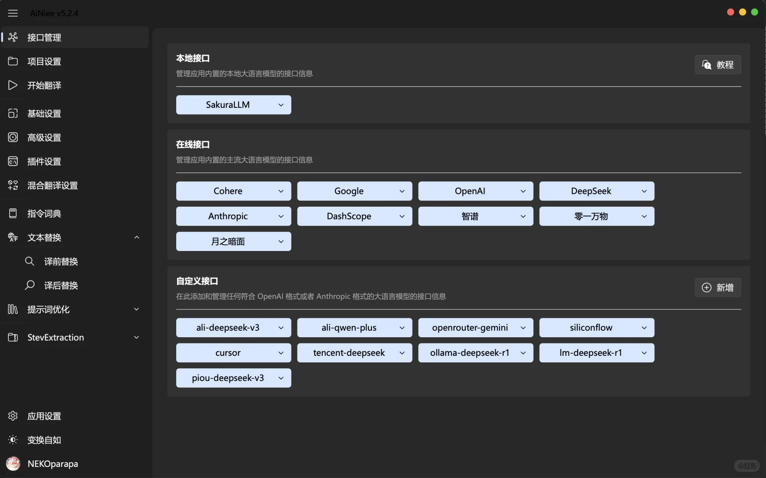The image size is (766, 478).
Task: Click the 项目设置 folder icon
Action: click(13, 61)
